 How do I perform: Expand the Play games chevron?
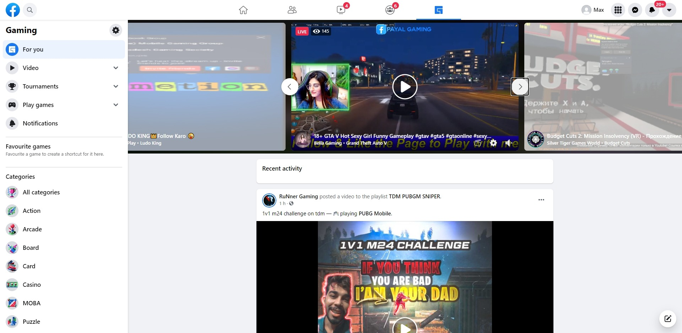(116, 105)
